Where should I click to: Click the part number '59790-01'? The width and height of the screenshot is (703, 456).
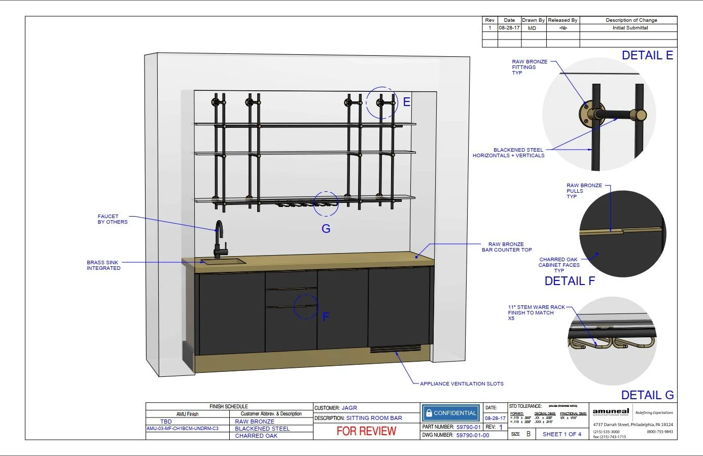click(x=468, y=427)
